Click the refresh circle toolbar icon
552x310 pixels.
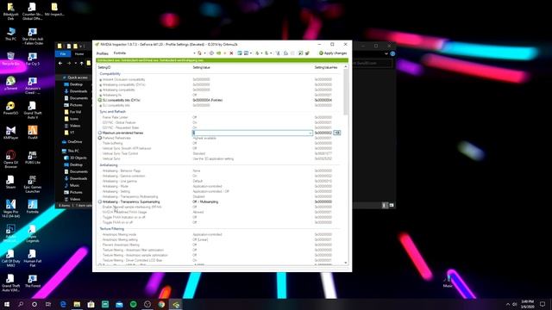(211, 53)
